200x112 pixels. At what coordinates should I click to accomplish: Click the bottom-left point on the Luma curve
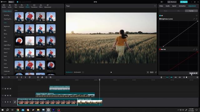tap(163, 46)
